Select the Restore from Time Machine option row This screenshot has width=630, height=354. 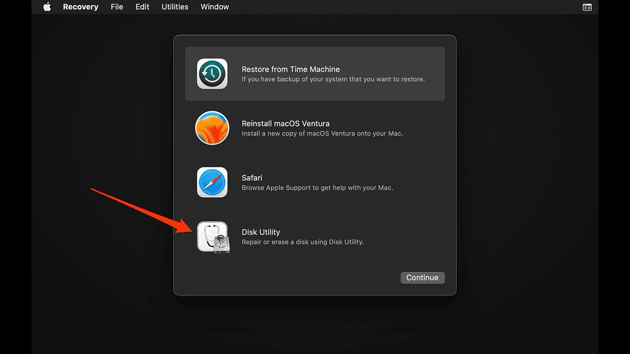tap(315, 73)
